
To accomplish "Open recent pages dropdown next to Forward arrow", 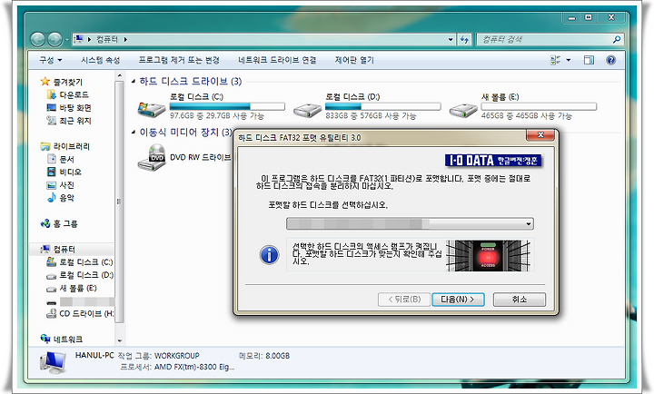I will [x=66, y=40].
